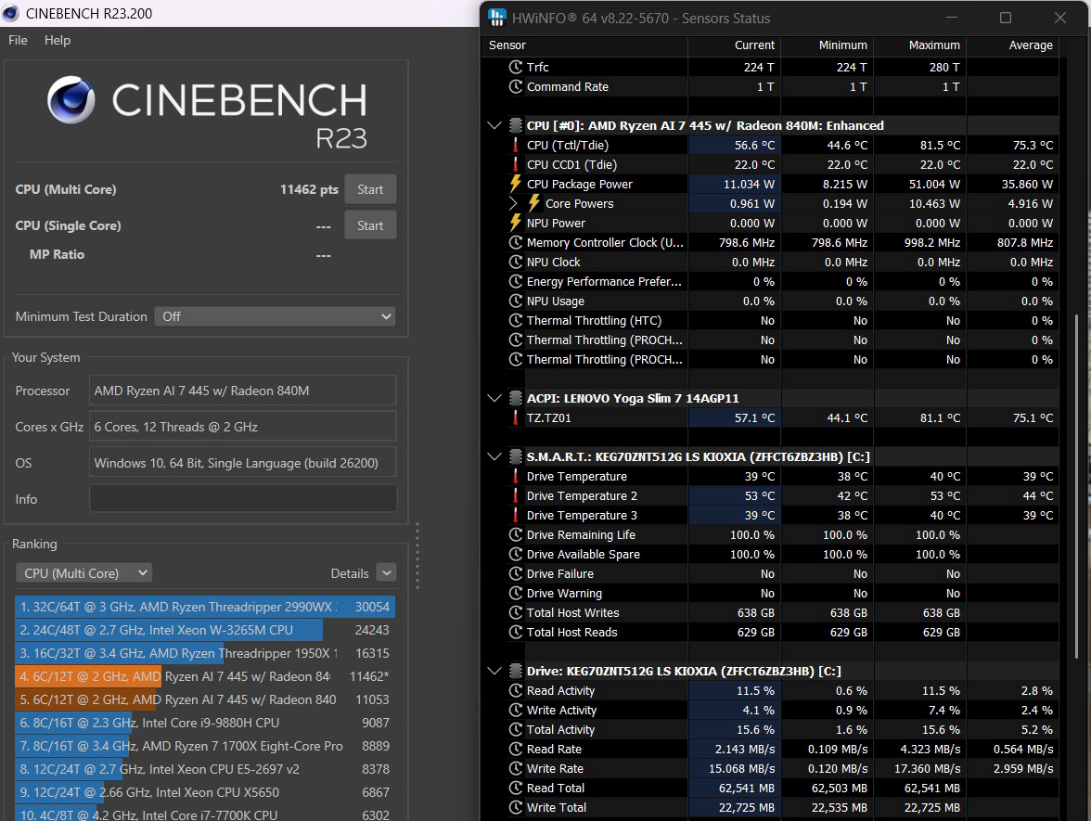
Task: Click the clock icon beside Command Rate
Action: (x=516, y=86)
